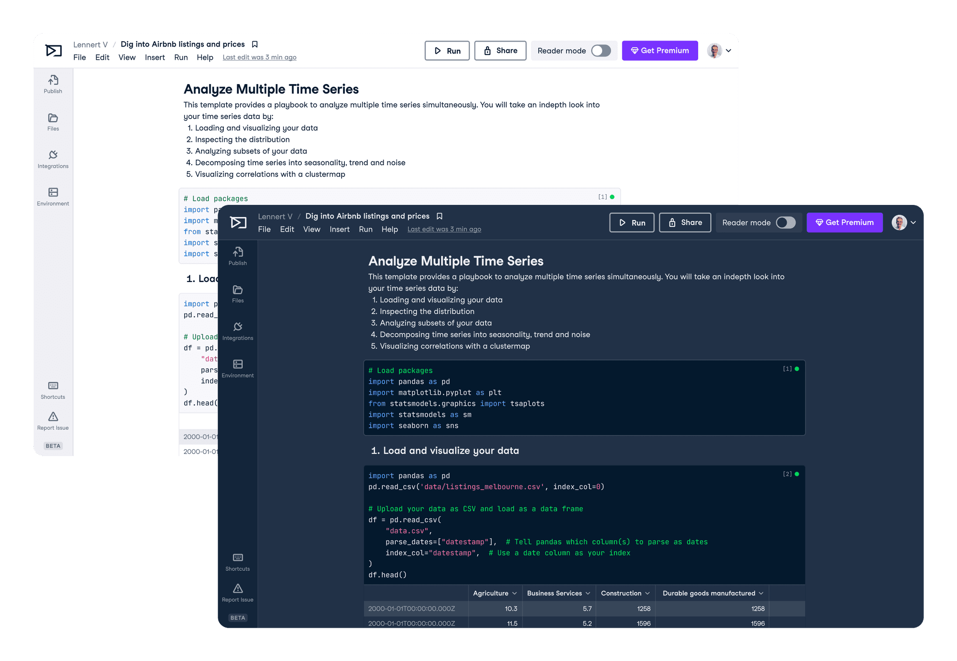
Task: Show keyboard Shortcuts in dark sidebar
Action: coord(237,562)
